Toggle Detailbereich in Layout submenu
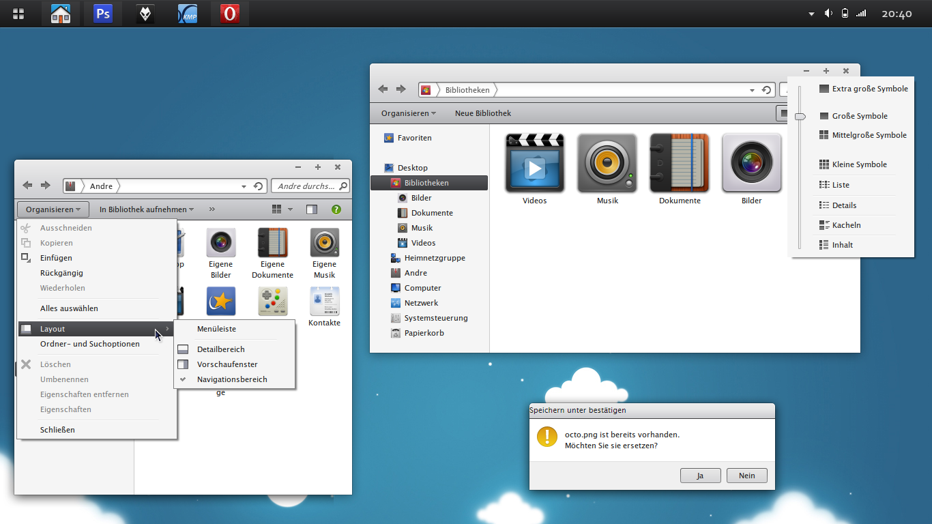932x524 pixels. (x=235, y=349)
